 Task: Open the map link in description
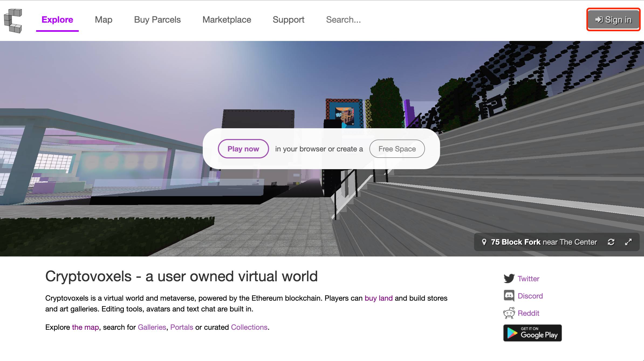pos(85,327)
